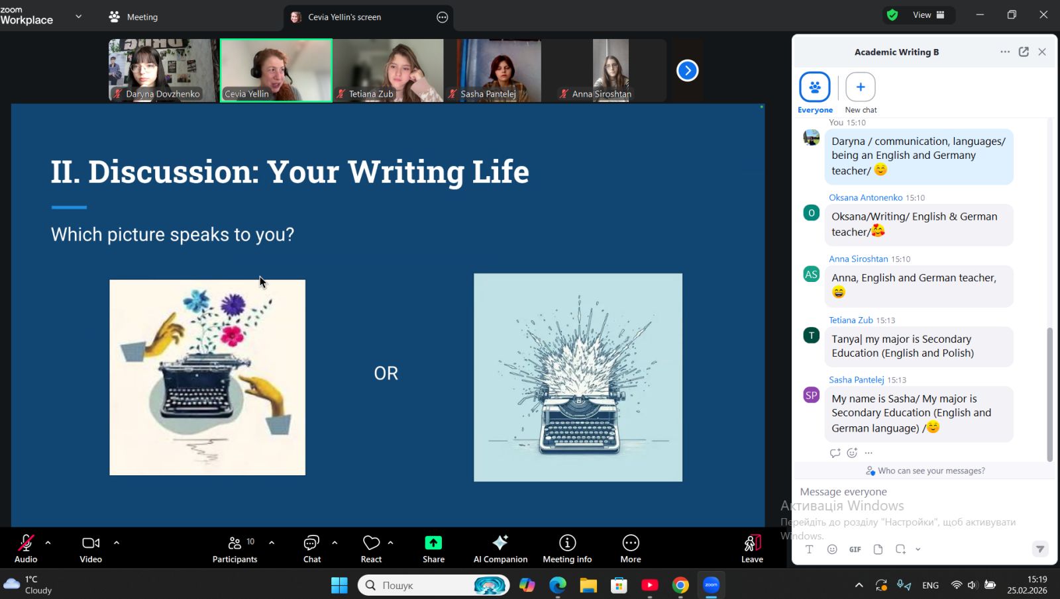Open emoji picker in chat composer
This screenshot has height=599, width=1060.
point(832,549)
